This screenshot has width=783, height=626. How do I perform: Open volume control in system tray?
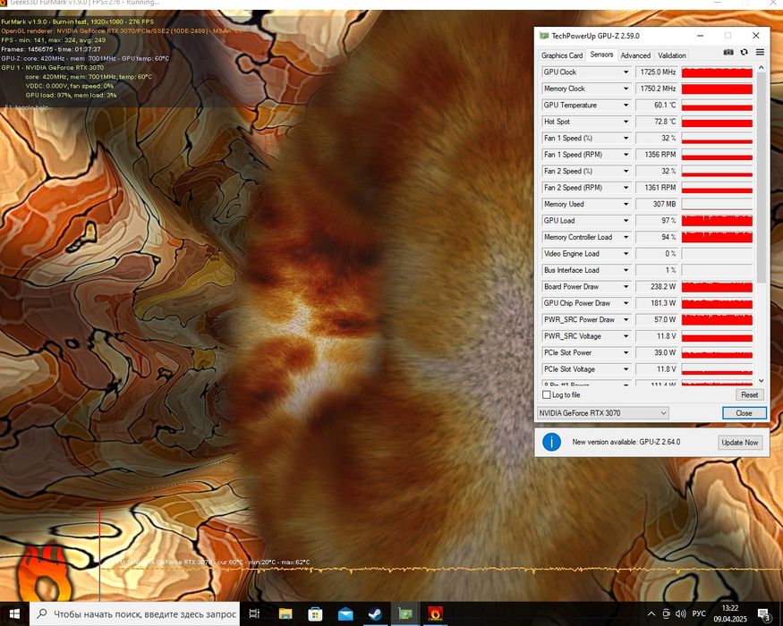[x=680, y=614]
